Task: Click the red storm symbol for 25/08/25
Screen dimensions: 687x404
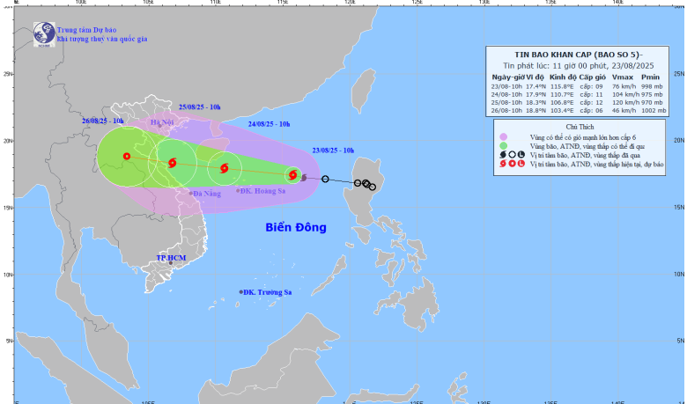Action: coord(172,162)
